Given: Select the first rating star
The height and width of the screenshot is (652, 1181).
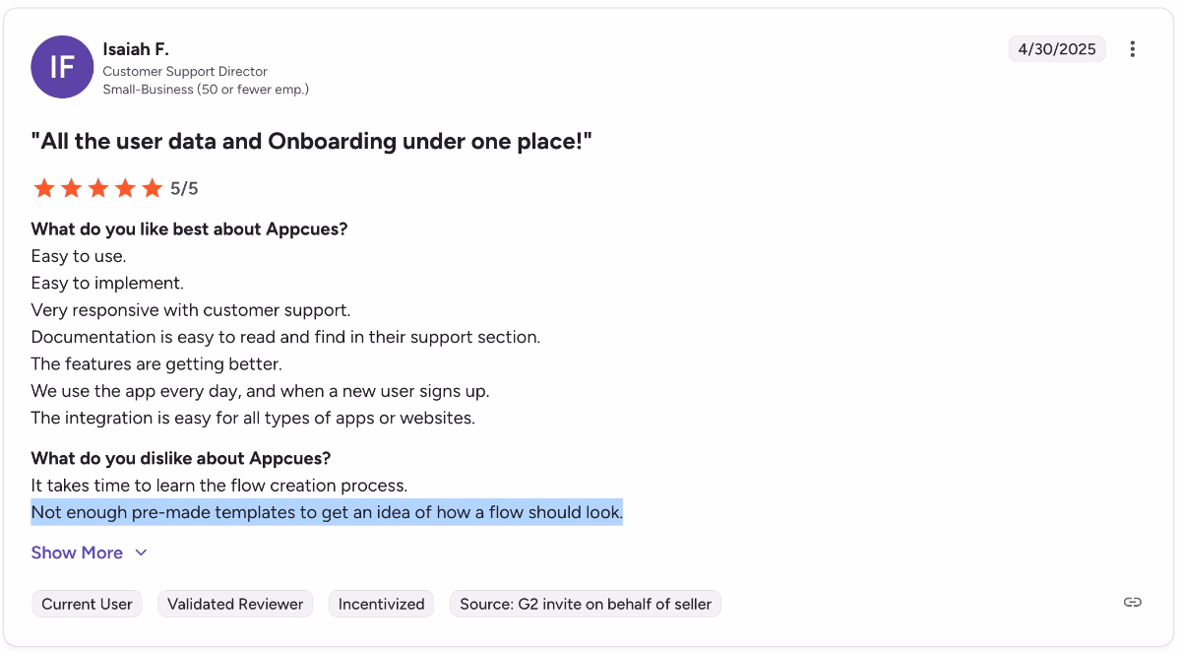Looking at the screenshot, I should click(x=44, y=187).
